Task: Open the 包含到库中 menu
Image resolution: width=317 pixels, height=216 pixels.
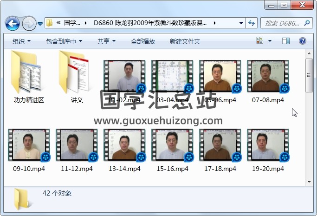Action: tap(64, 41)
